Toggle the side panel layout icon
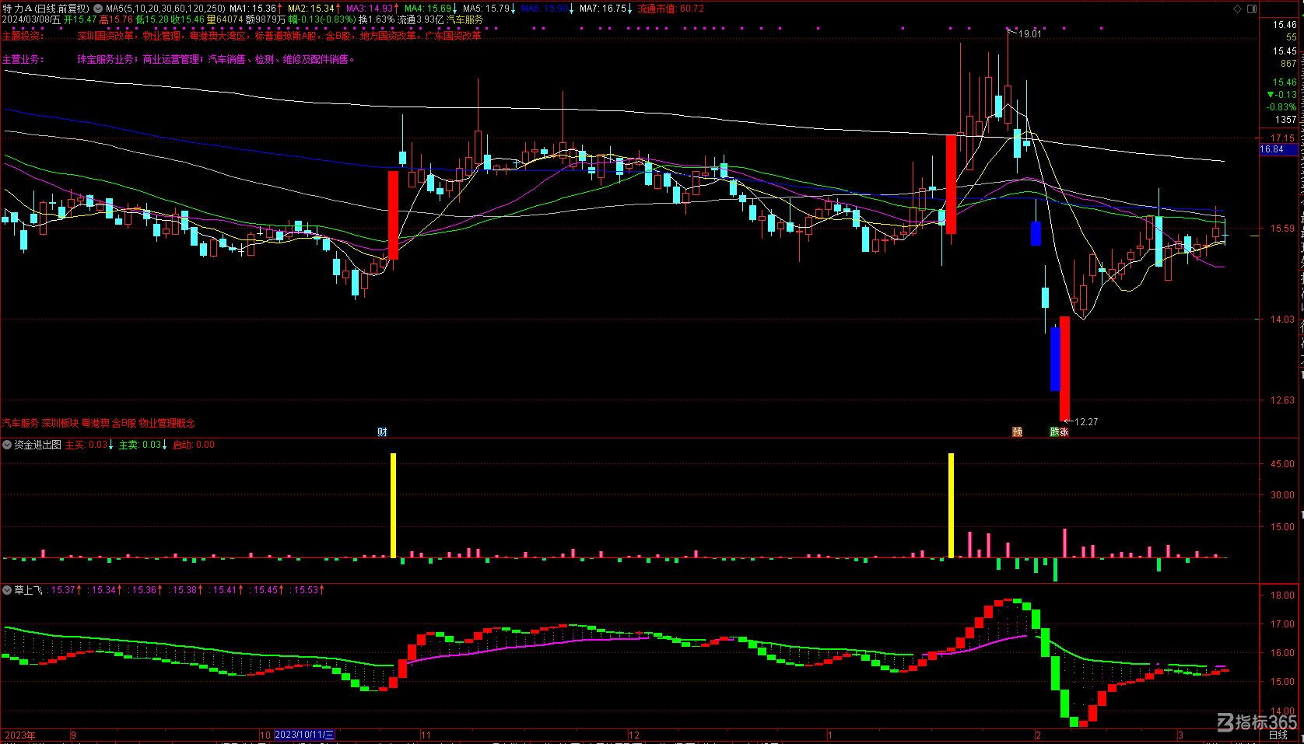Viewport: 1304px width, 744px height. [x=1252, y=9]
